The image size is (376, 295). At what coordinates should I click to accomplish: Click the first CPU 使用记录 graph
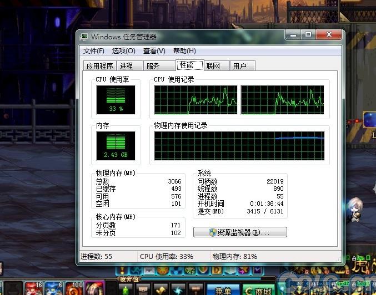point(195,100)
